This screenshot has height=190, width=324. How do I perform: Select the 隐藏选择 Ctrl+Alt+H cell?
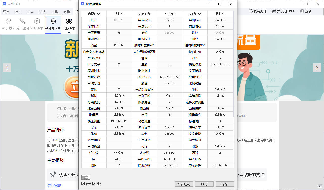(x=170, y=165)
